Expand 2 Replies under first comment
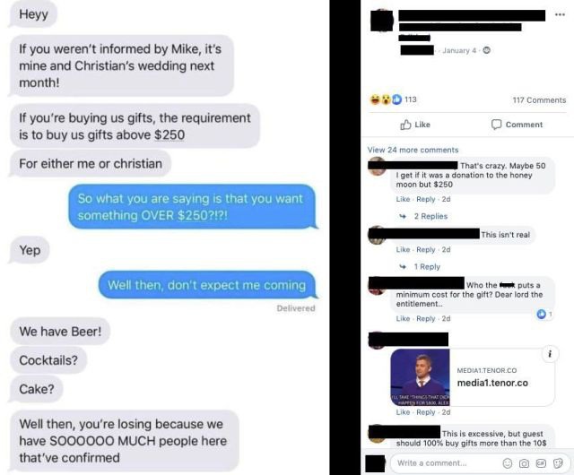 tap(430, 216)
